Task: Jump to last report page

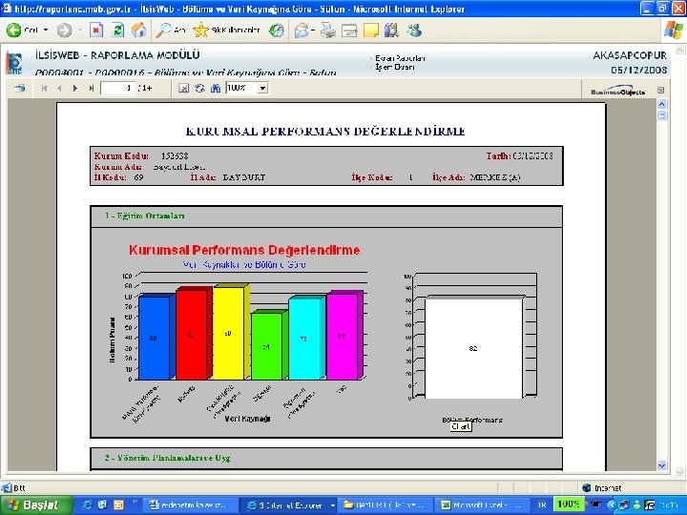Action: [92, 89]
